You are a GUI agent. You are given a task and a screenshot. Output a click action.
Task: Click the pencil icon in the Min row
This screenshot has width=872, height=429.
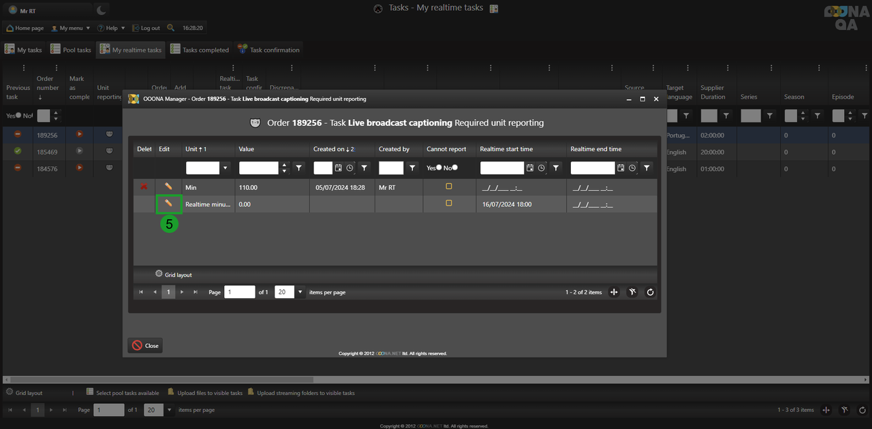click(168, 187)
